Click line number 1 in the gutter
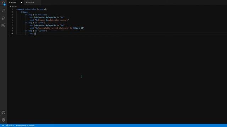The width and height of the screenshot is (227, 127). [x=12, y=9]
